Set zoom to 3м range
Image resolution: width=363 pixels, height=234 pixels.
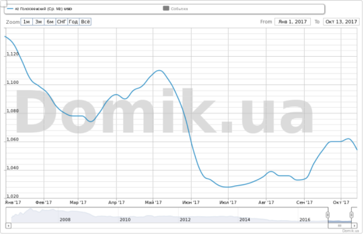(x=39, y=22)
